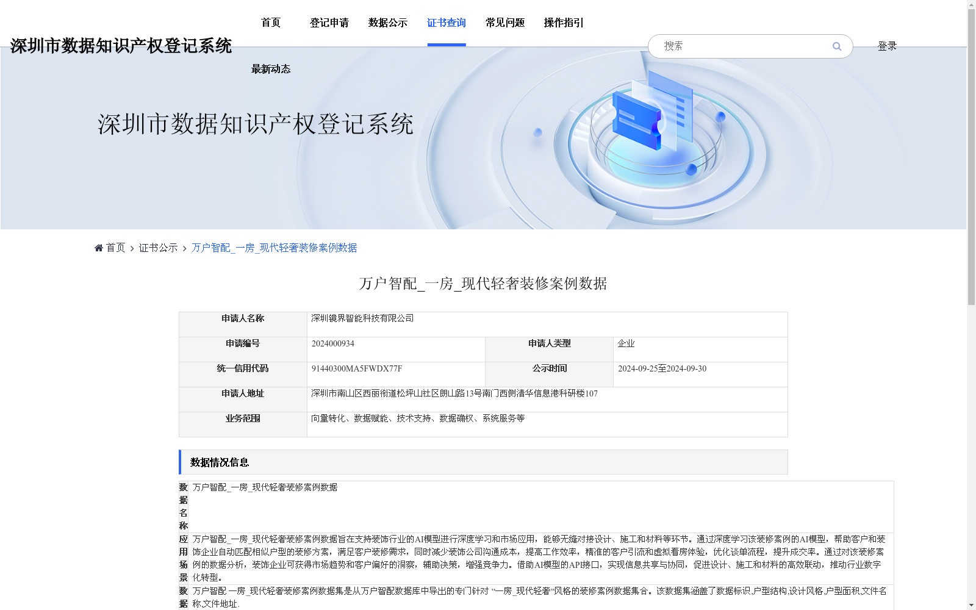Screen dimensions: 976x610
Task: Click the applicant address beginning 深圳市南山区西丽街道
Action: coord(454,393)
